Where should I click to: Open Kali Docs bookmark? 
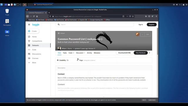[x=49, y=20]
